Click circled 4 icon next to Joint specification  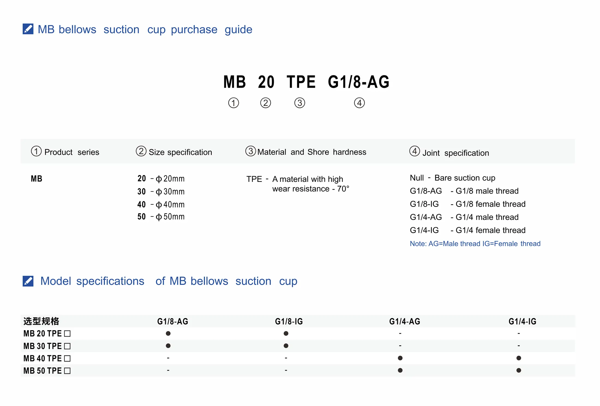414,151
